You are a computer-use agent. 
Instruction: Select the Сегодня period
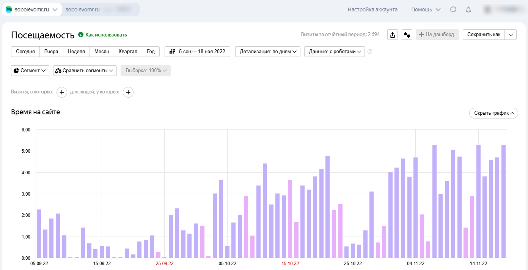click(x=25, y=52)
